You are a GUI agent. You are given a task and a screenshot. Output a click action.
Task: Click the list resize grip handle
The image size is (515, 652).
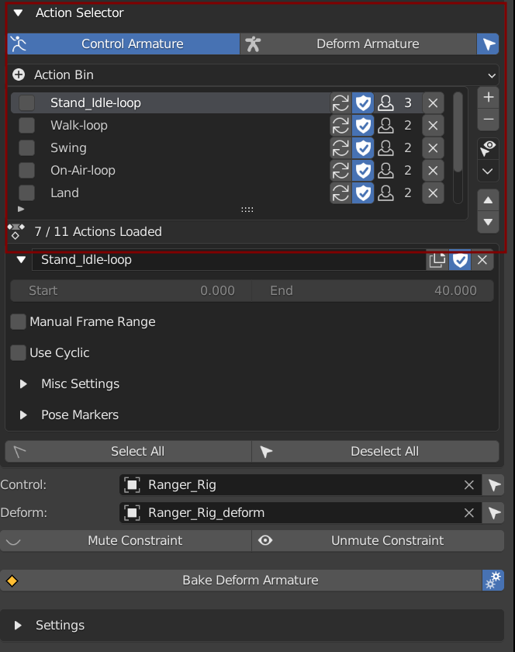coord(247,210)
